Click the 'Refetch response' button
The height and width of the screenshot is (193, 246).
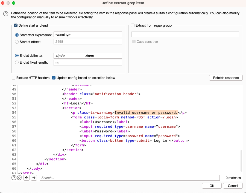pos(226,78)
